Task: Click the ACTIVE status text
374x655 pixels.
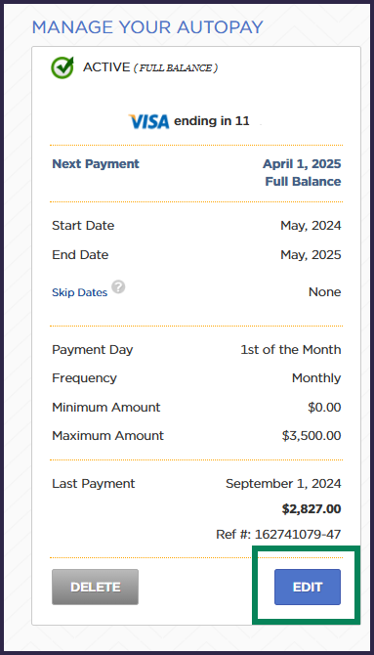Action: click(x=106, y=67)
